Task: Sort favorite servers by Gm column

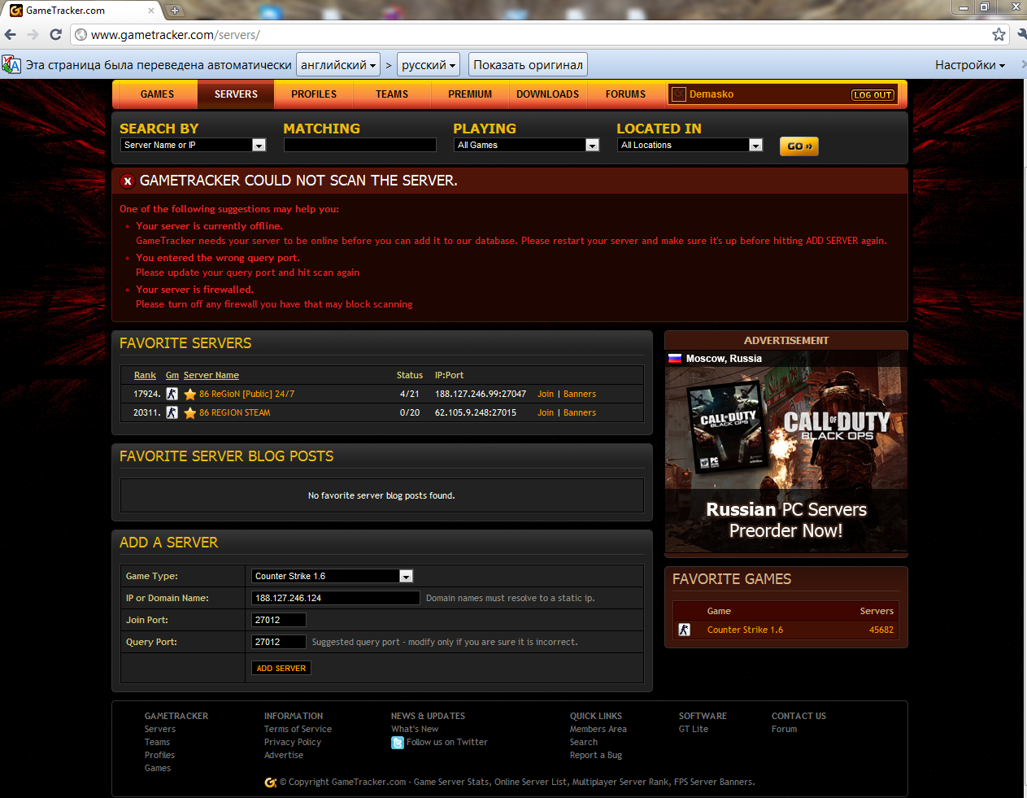Action: [172, 375]
